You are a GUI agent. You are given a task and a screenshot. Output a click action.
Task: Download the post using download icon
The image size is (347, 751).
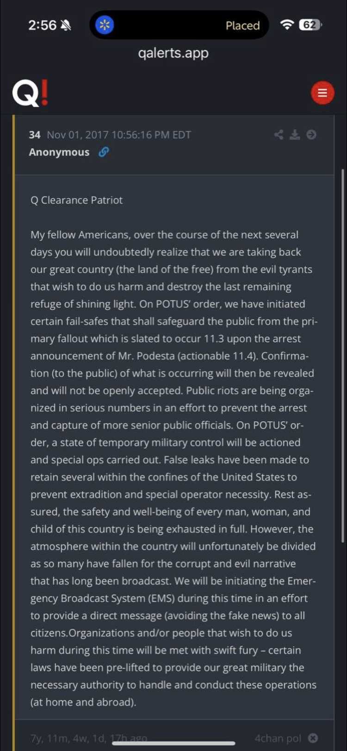[x=295, y=135]
